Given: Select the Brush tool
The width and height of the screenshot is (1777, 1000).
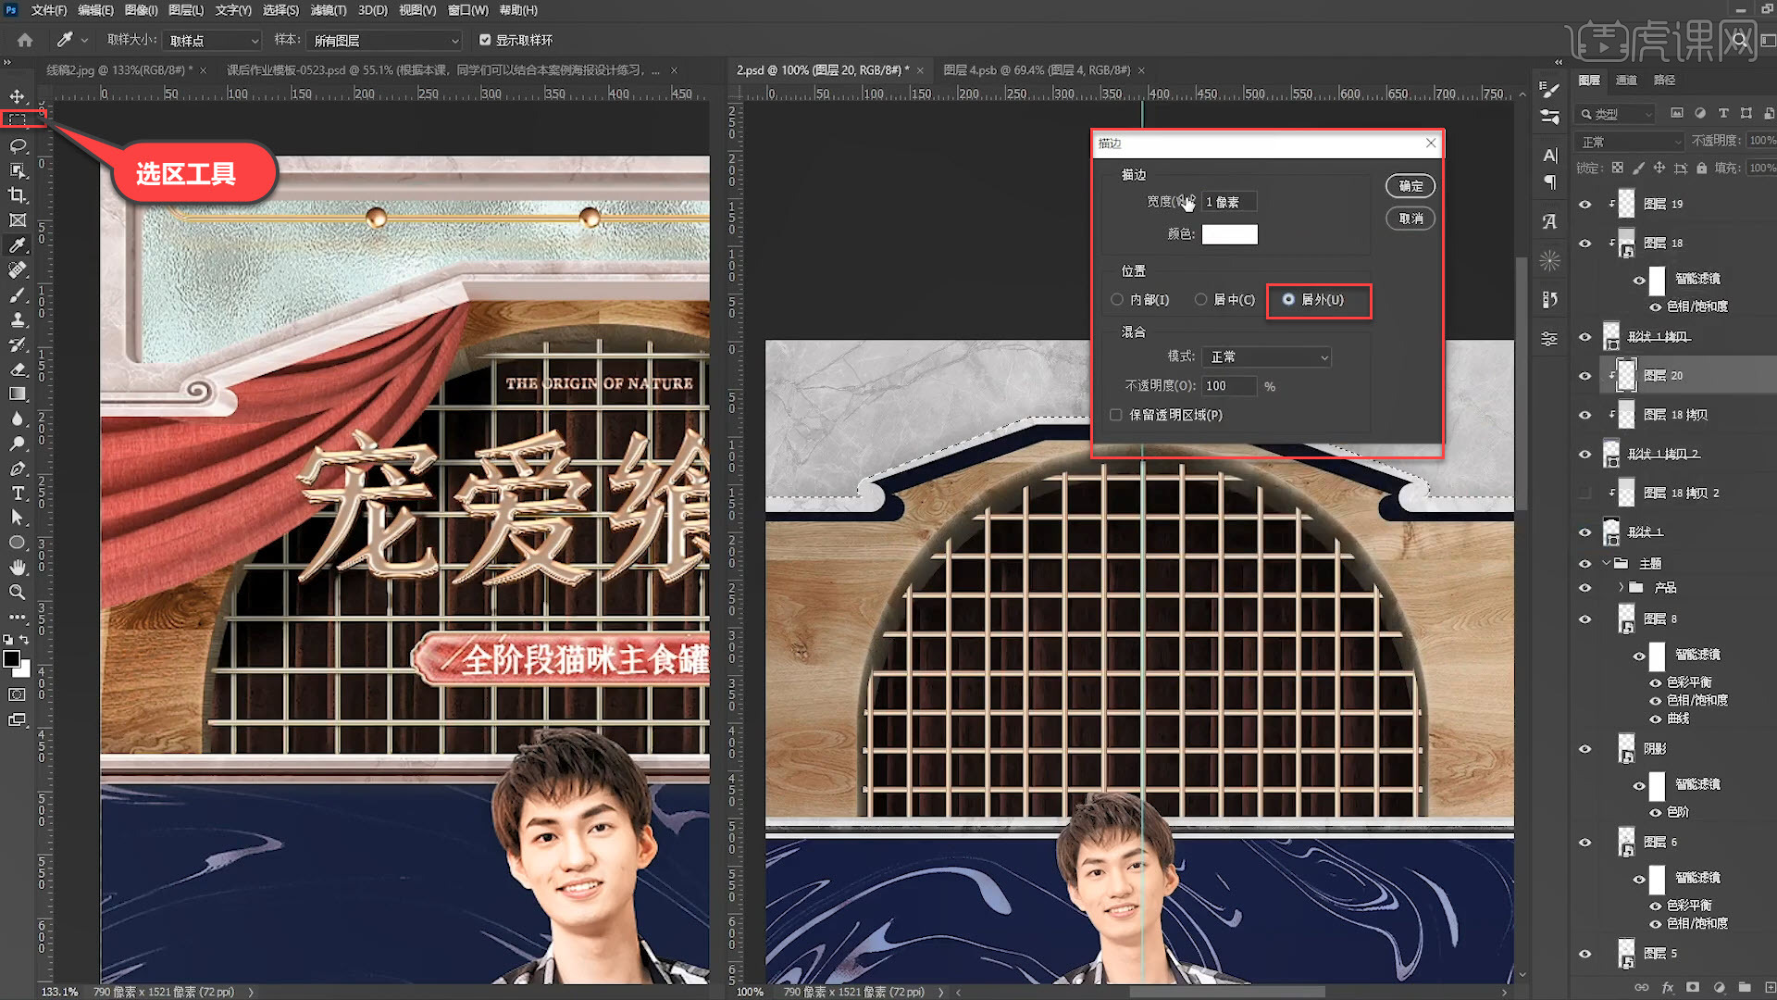Looking at the screenshot, I should [x=18, y=295].
